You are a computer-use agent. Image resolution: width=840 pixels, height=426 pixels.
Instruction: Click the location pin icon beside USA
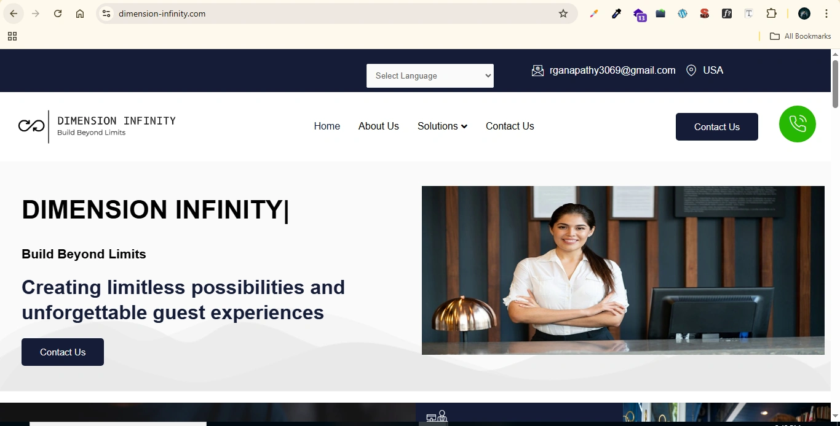click(691, 71)
